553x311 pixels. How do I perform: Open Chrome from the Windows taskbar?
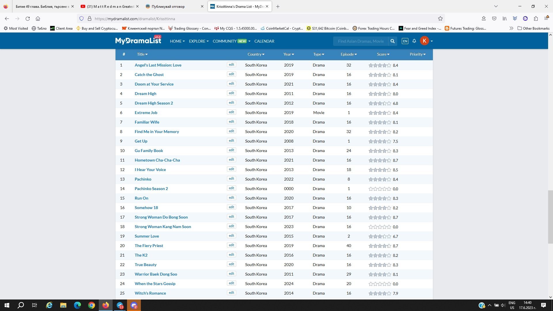(92, 305)
